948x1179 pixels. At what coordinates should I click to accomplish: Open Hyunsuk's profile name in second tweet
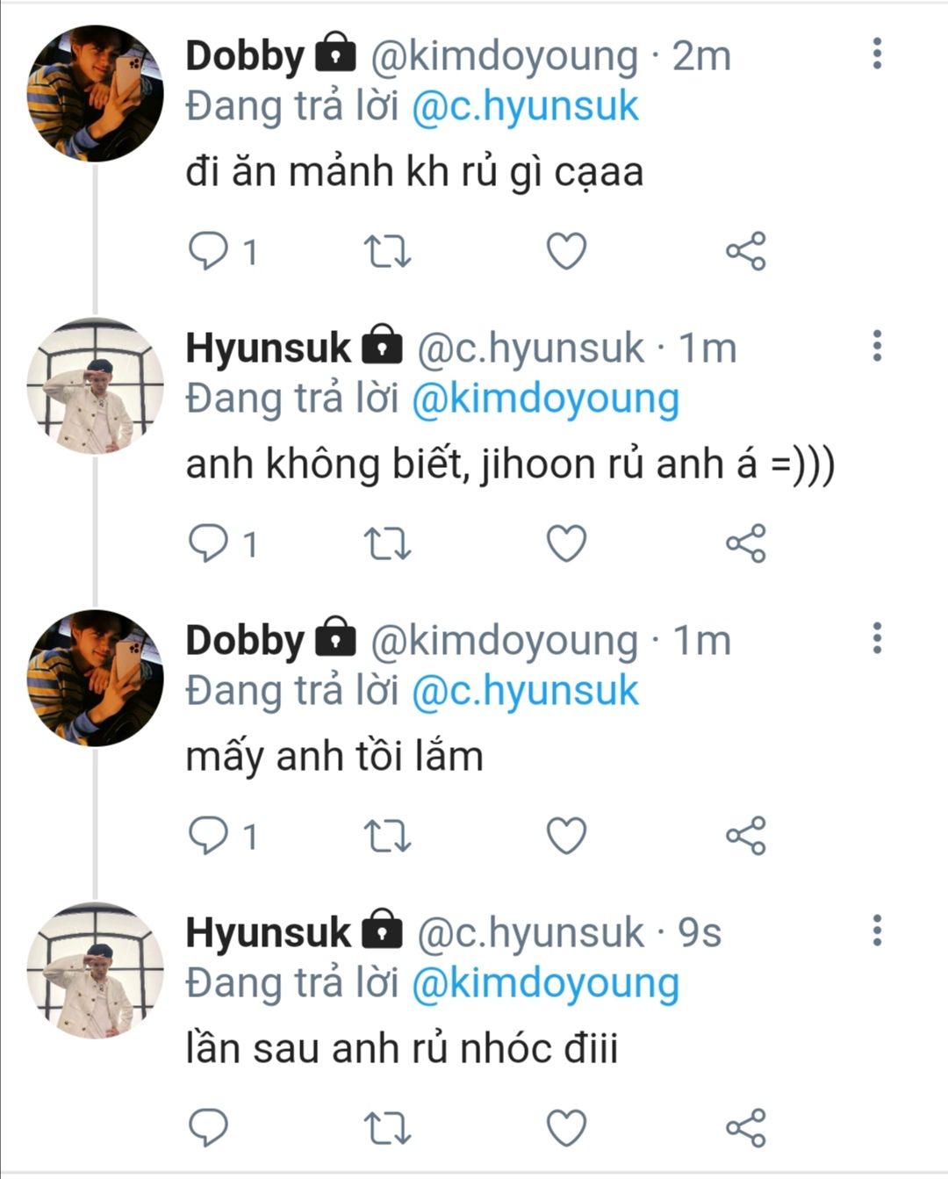(x=268, y=349)
